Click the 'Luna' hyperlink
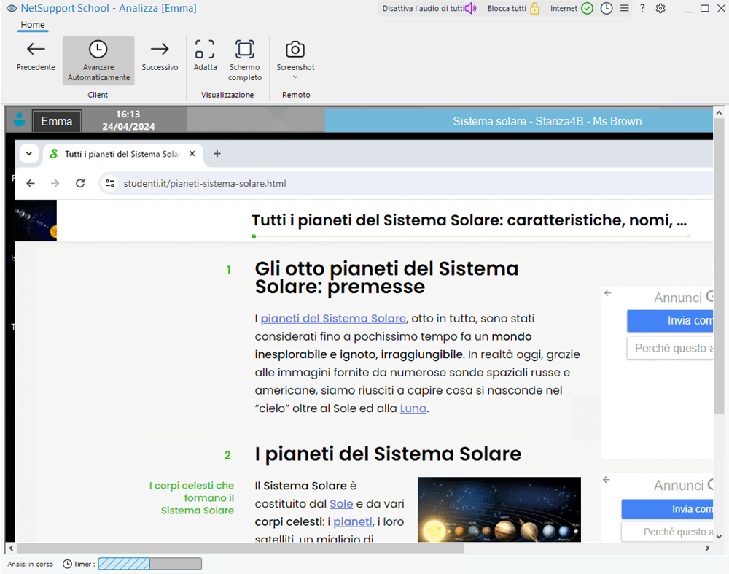This screenshot has height=574, width=729. point(413,408)
